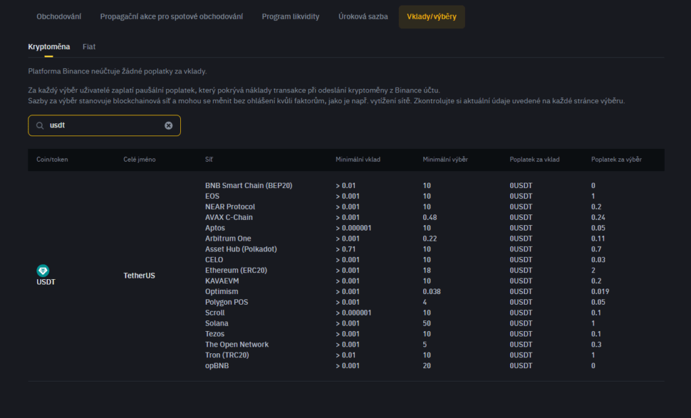Click Solana minimum withdrawal 50
The height and width of the screenshot is (418, 691).
(426, 324)
